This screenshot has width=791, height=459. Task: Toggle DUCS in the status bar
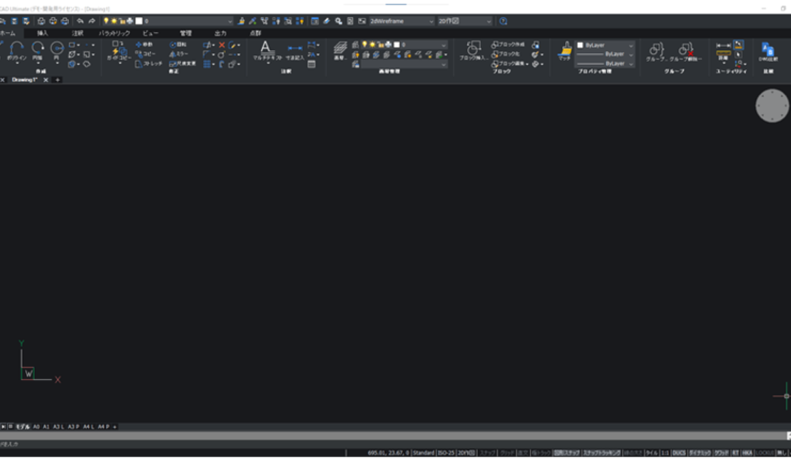coord(679,453)
